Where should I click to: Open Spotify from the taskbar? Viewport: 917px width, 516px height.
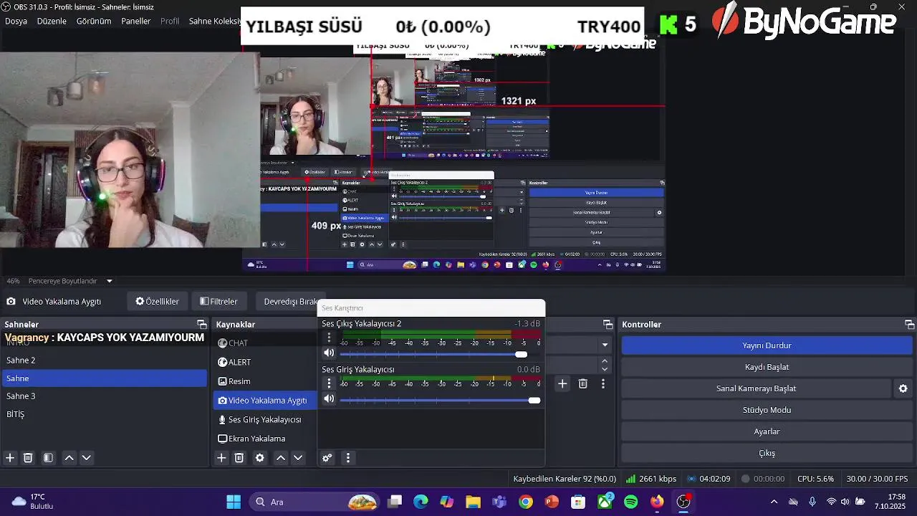[631, 502]
